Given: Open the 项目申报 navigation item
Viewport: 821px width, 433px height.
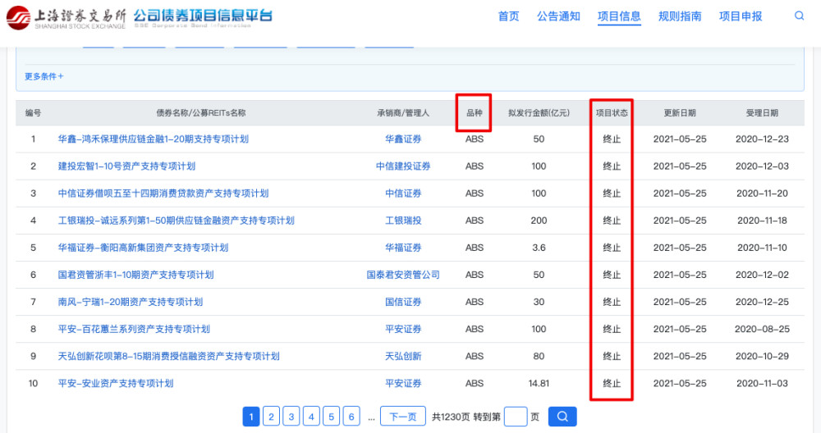Looking at the screenshot, I should [x=741, y=16].
